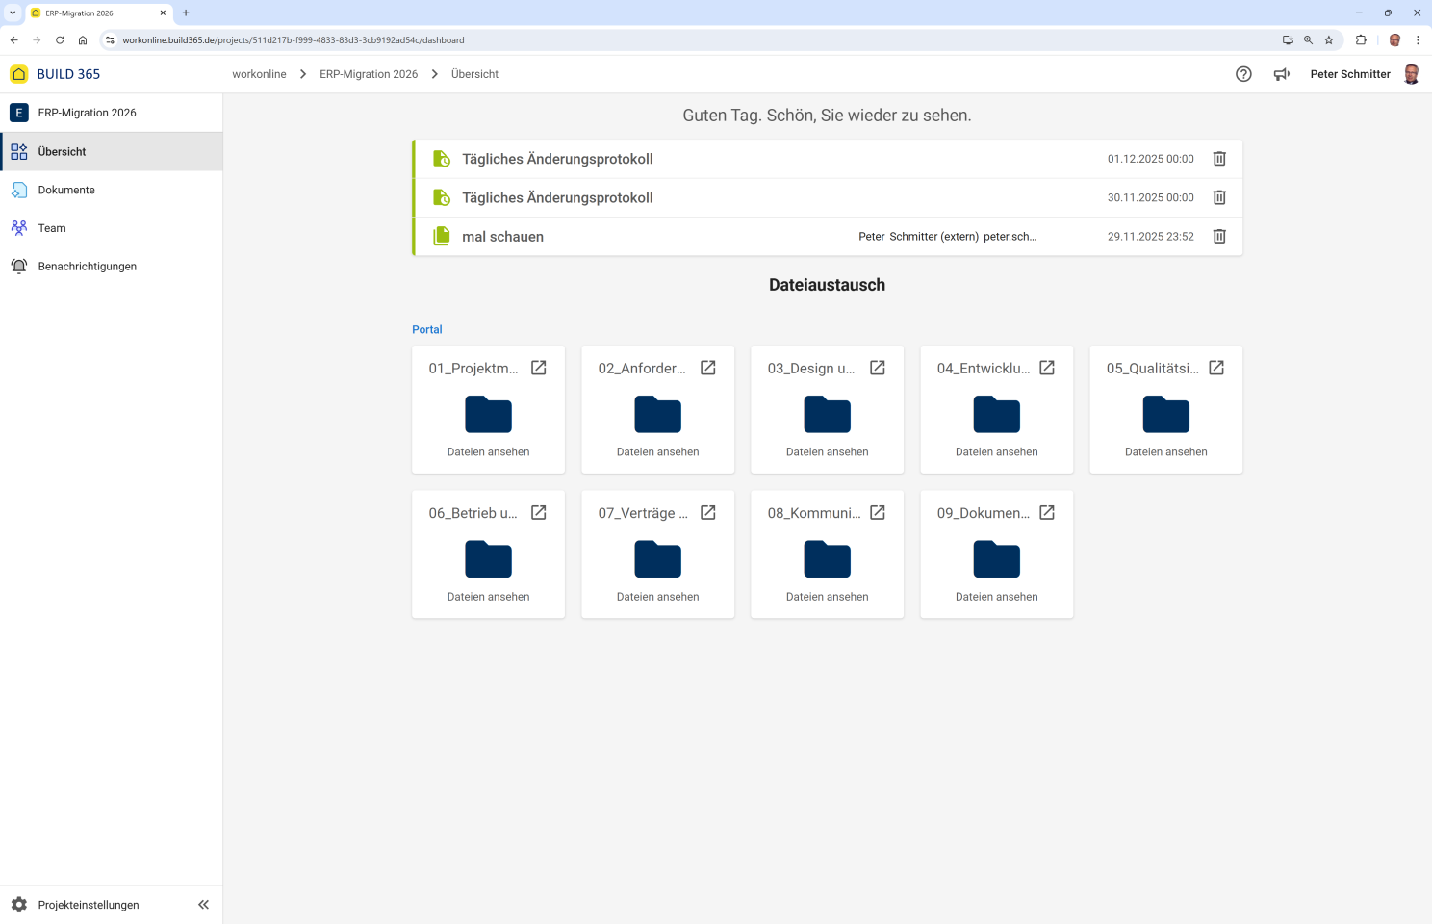The image size is (1432, 924).
Task: Click the browser address bar URL
Action: 294,40
